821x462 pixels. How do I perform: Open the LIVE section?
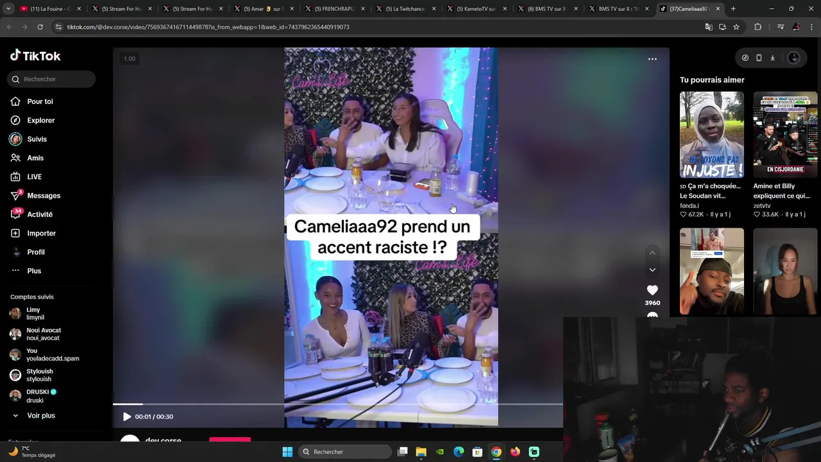[x=34, y=176]
